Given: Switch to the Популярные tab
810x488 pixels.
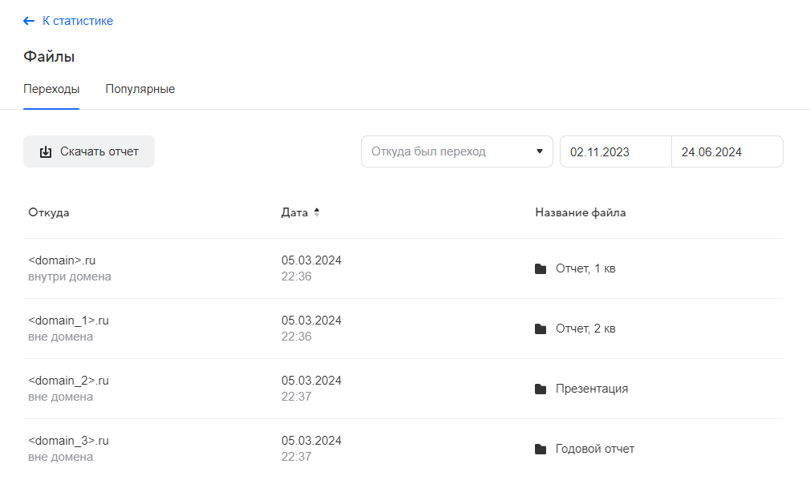Looking at the screenshot, I should point(140,89).
